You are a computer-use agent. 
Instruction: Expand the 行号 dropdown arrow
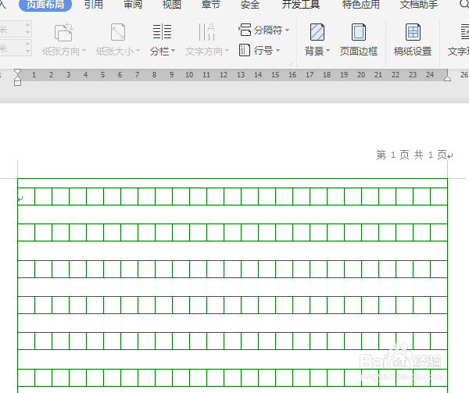(x=277, y=51)
